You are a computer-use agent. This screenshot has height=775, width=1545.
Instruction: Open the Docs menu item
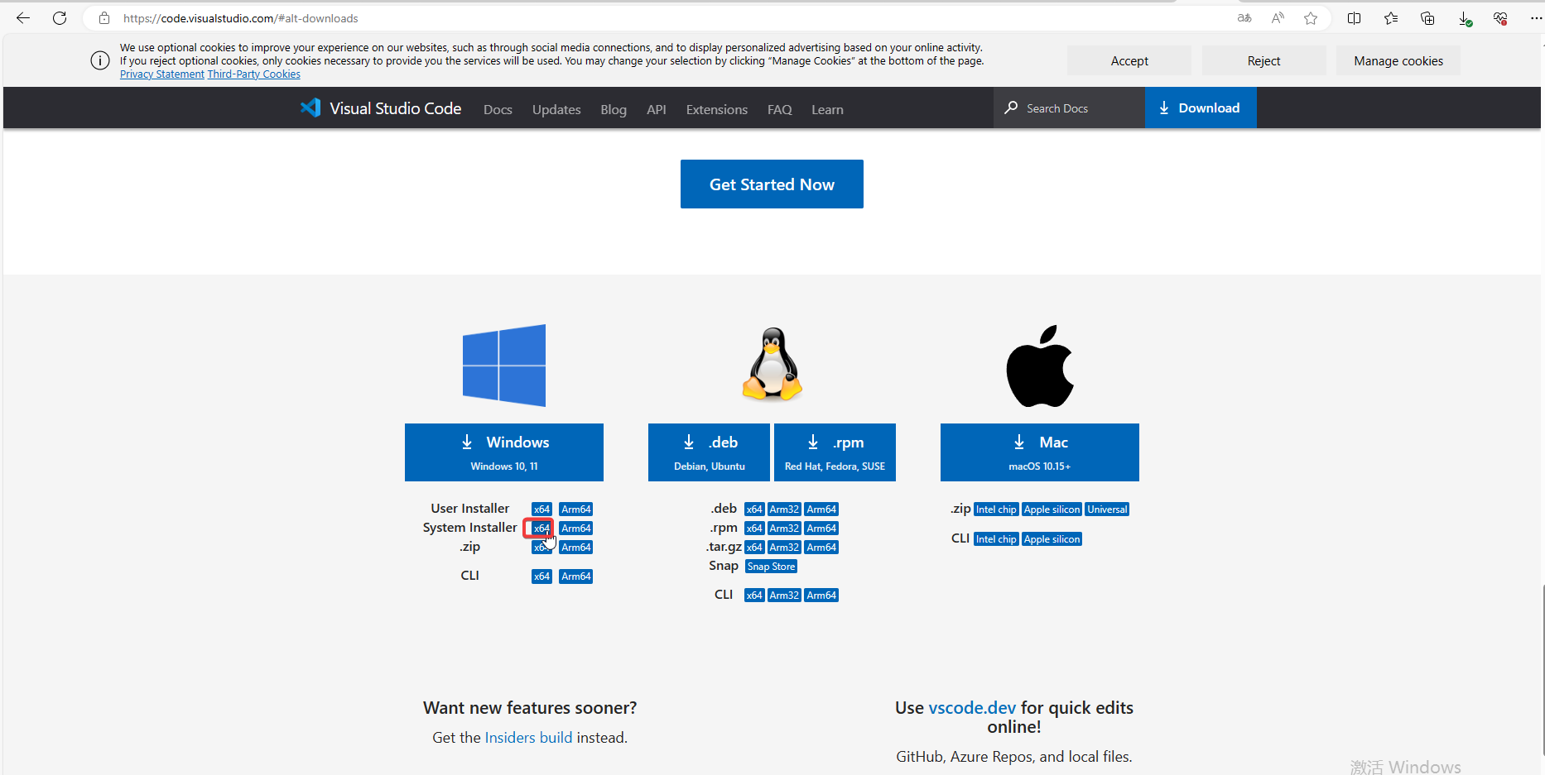pyautogui.click(x=498, y=109)
